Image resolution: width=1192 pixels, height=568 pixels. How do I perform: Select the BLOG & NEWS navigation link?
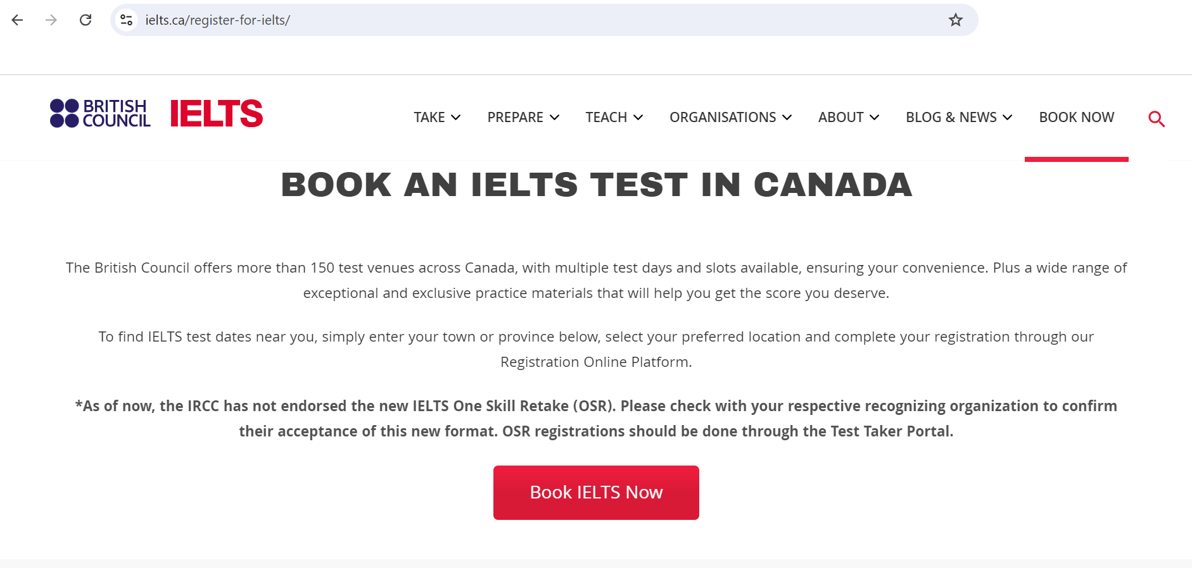pos(951,118)
